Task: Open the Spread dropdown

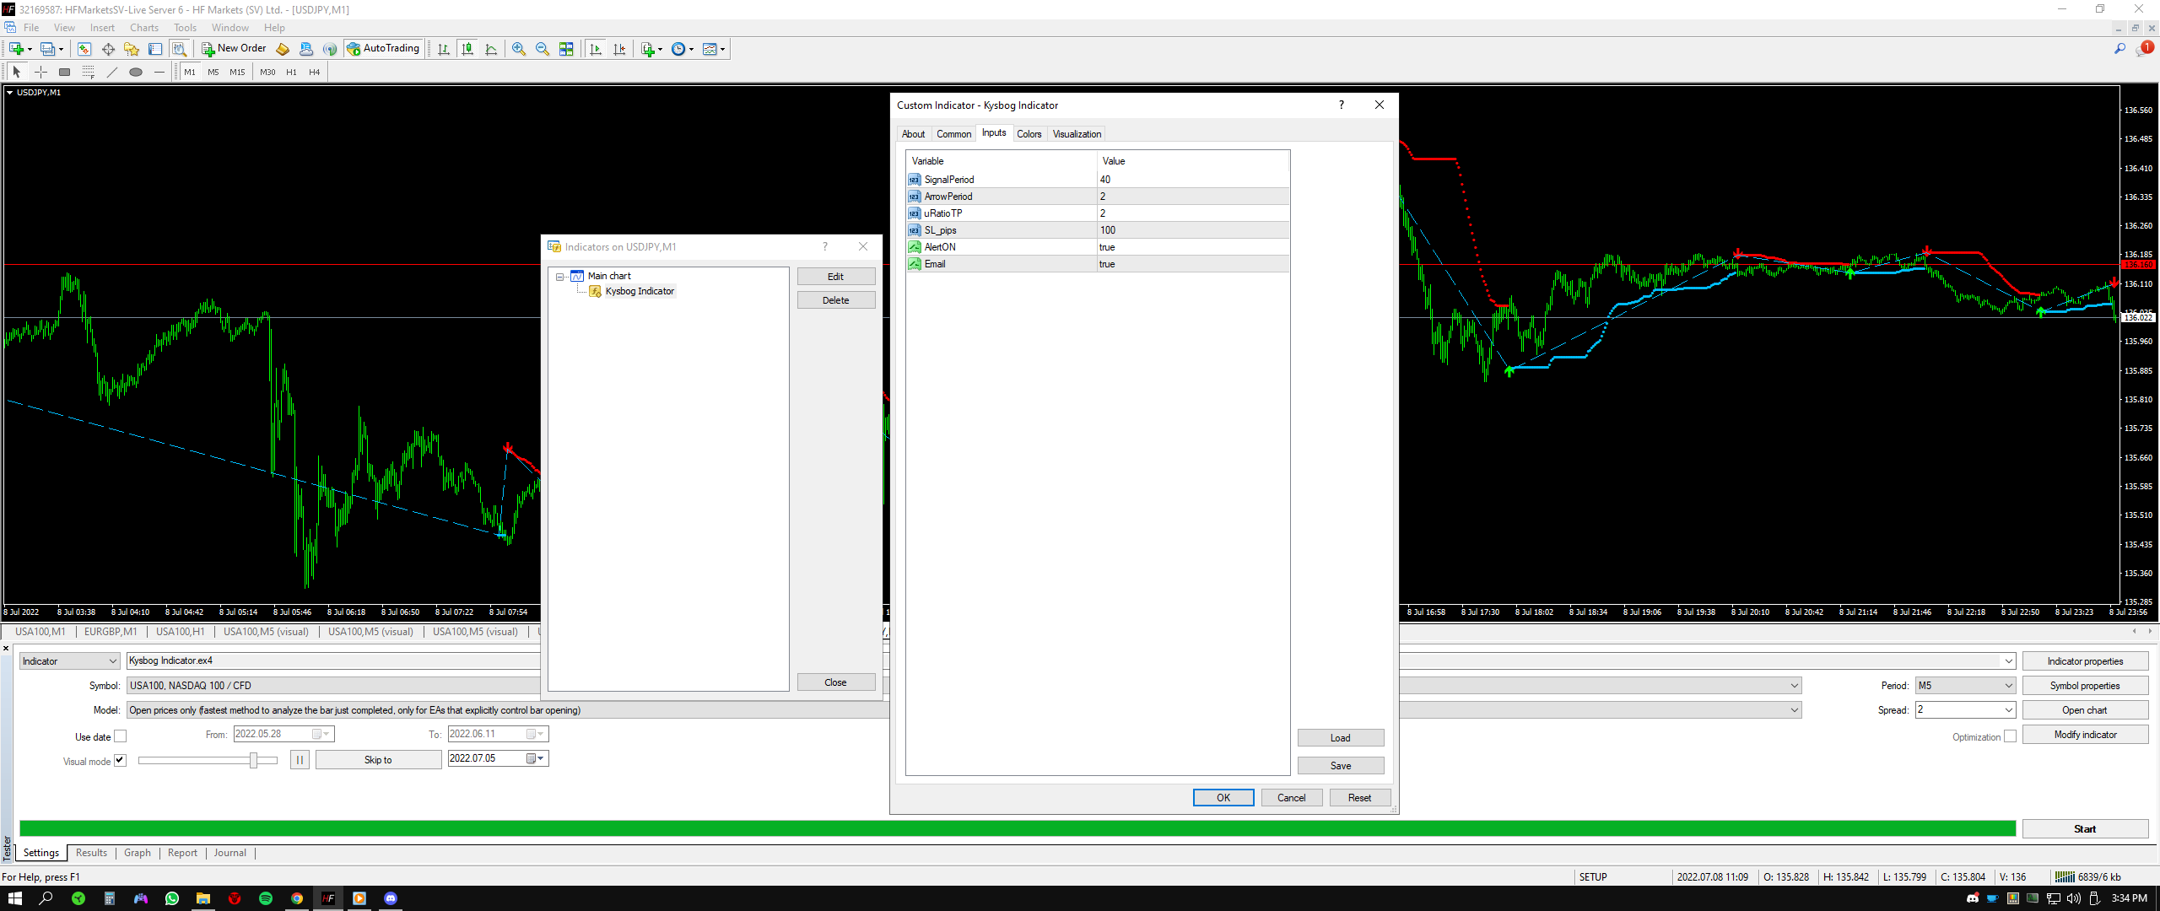Action: [2008, 710]
